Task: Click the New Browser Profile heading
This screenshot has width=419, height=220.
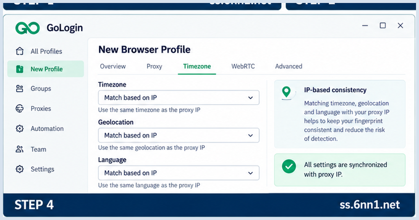Action: [144, 50]
